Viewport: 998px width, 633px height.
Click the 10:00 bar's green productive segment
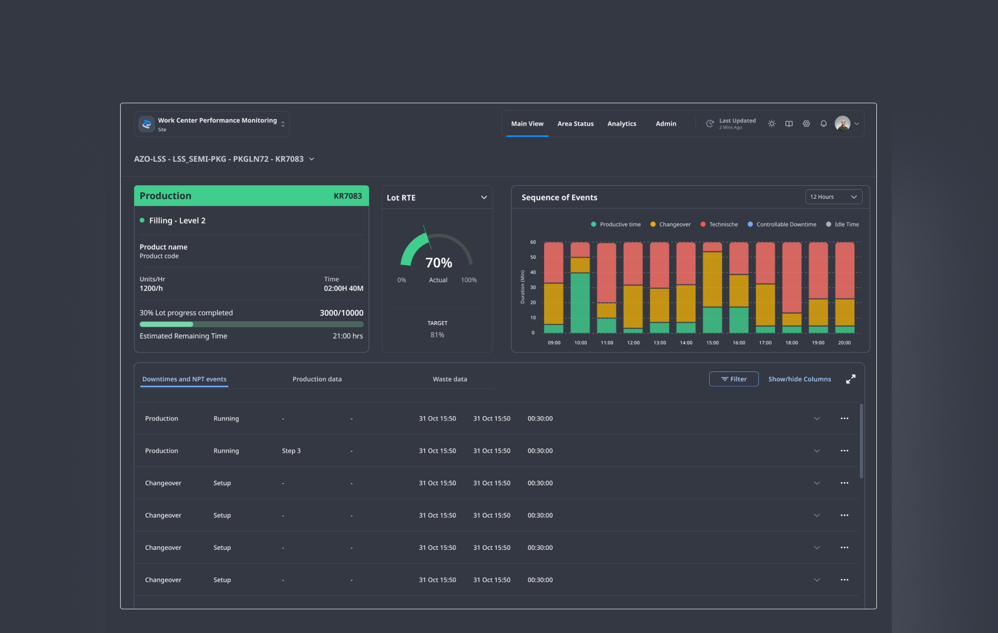click(580, 303)
